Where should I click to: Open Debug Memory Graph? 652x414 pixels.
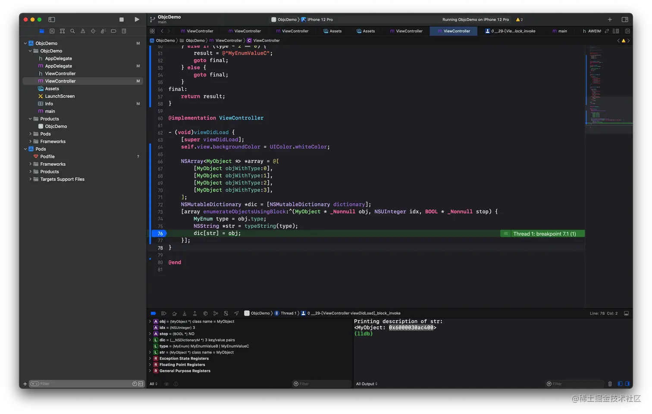click(216, 313)
